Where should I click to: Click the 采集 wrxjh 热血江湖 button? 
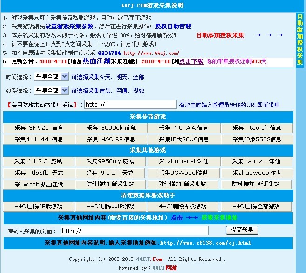(39, 184)
